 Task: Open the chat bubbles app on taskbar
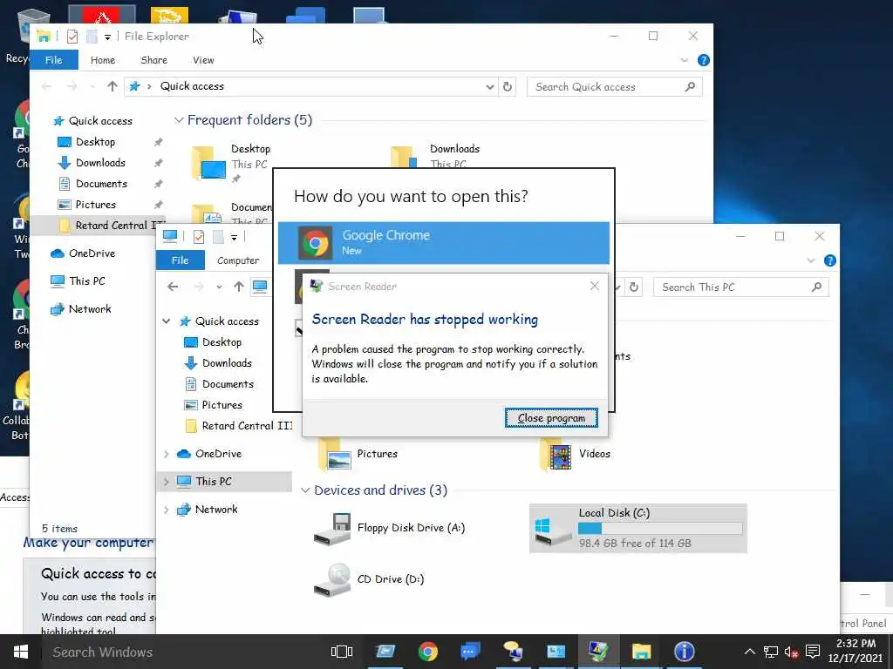[470, 652]
